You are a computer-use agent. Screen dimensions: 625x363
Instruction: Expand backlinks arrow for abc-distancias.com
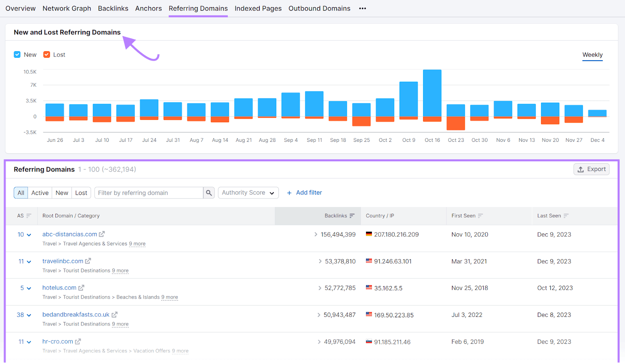(x=316, y=234)
